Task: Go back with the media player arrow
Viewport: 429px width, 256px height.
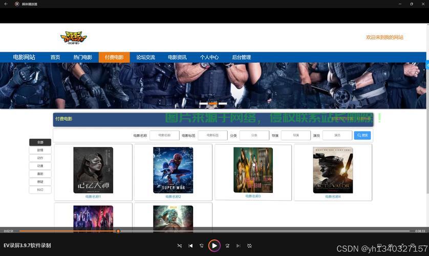Action: coord(6,4)
